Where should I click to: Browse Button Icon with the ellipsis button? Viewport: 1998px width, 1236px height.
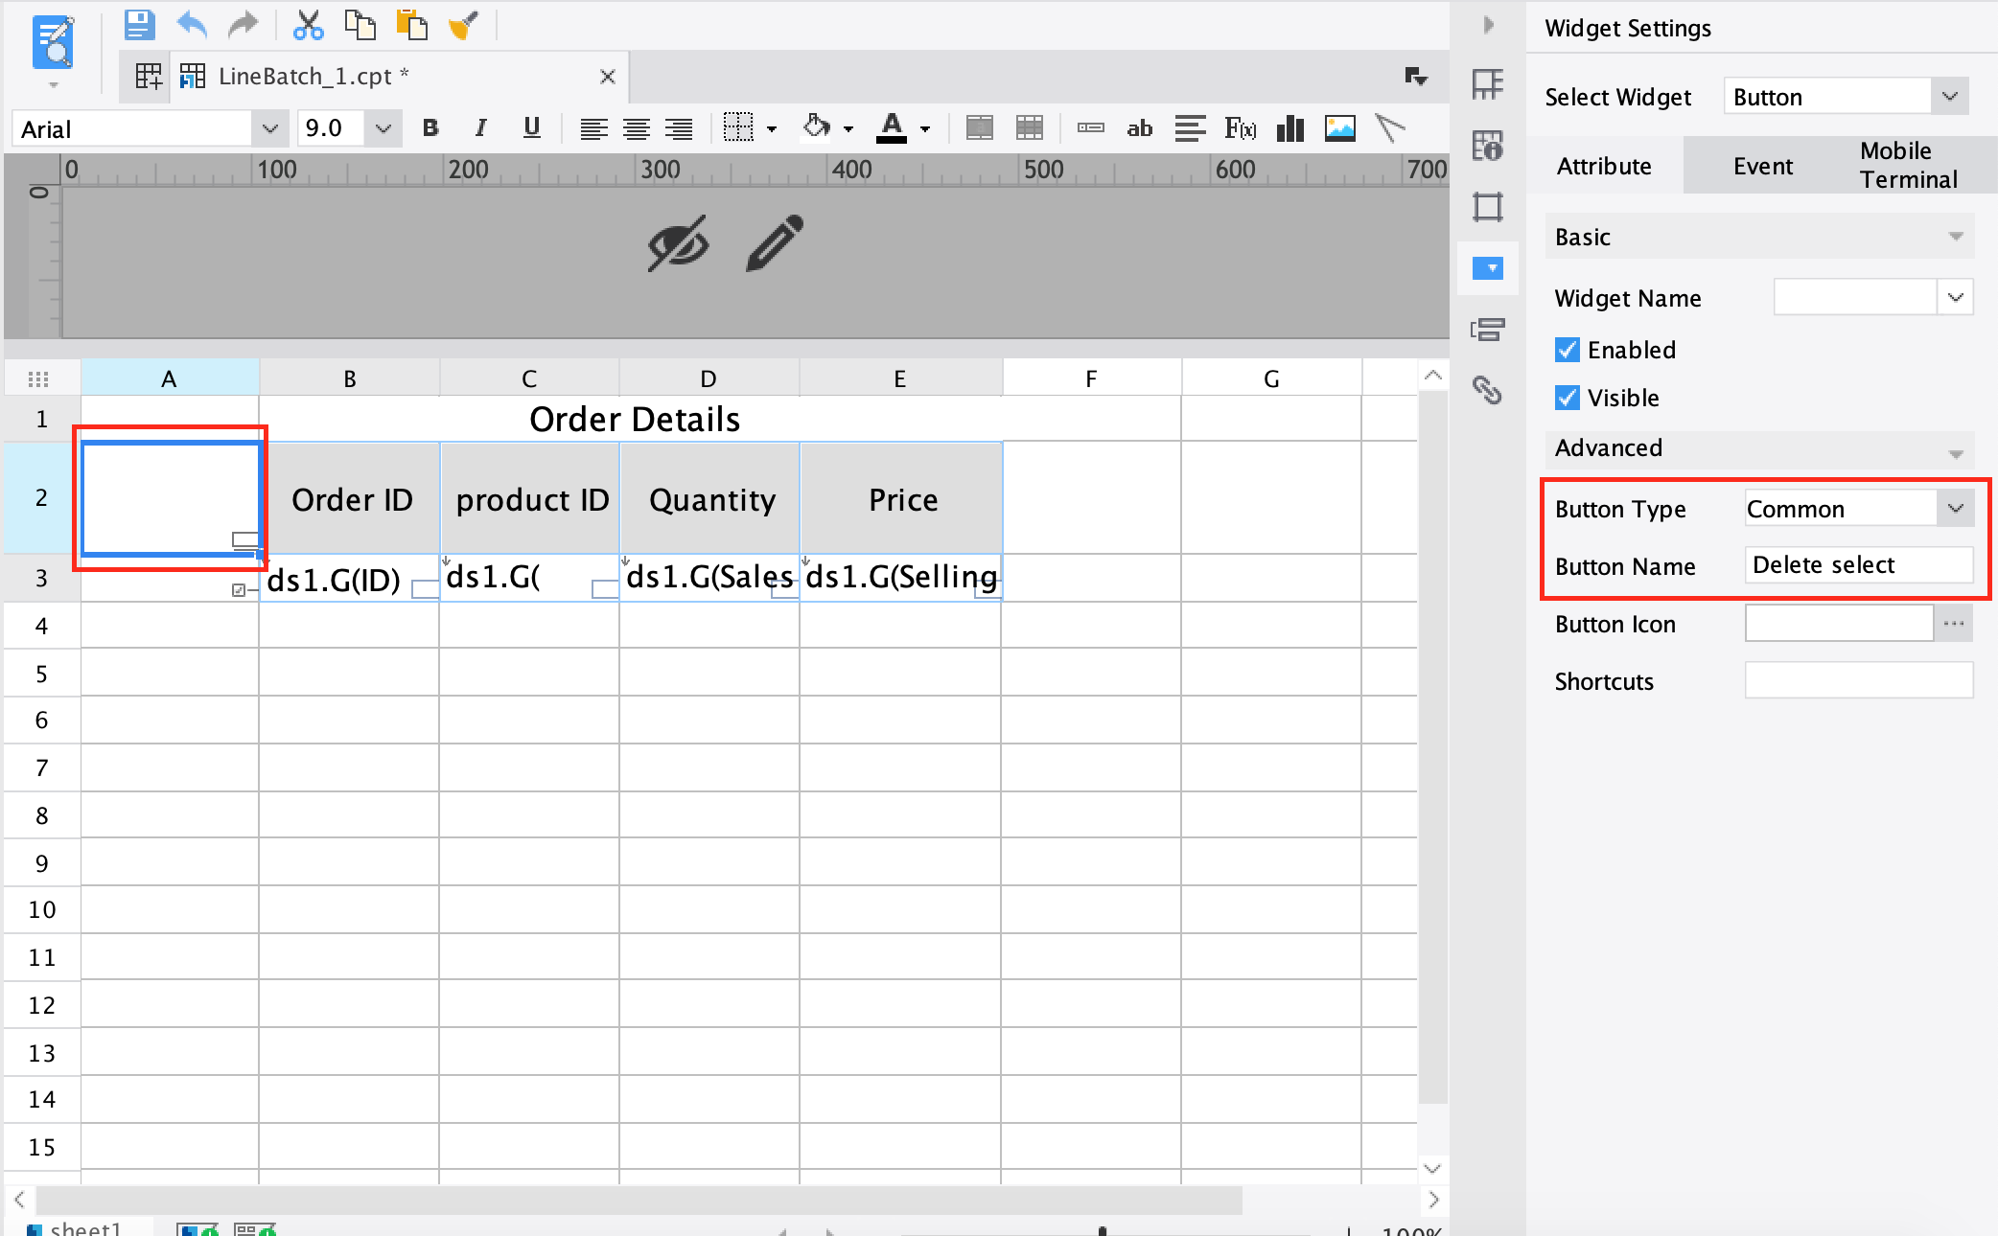point(1953,623)
